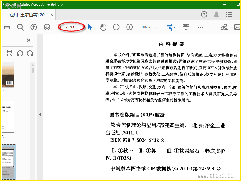
Task: Select page 3 thumbnail
Action: point(8,117)
